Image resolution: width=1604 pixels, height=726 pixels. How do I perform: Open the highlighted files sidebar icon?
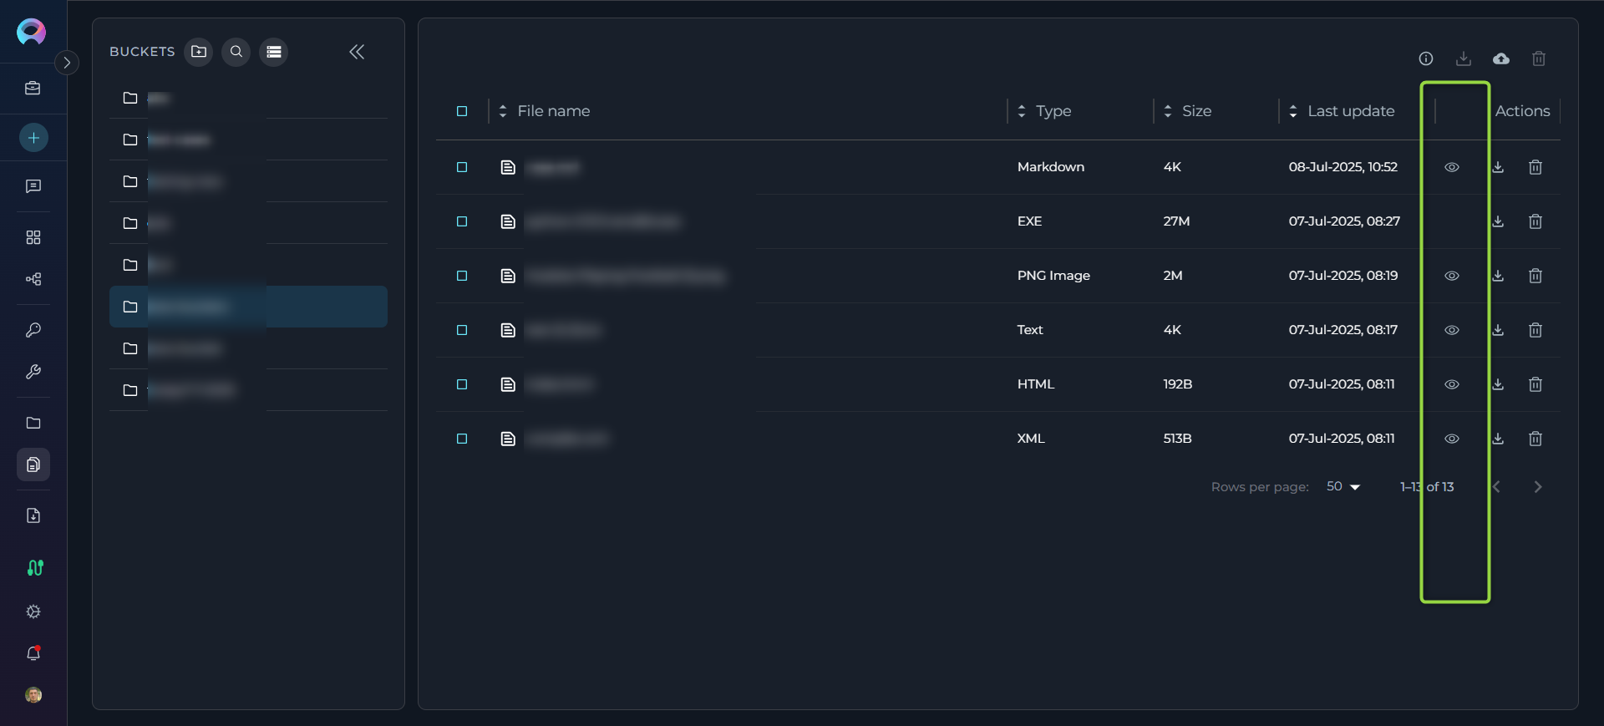click(x=33, y=465)
